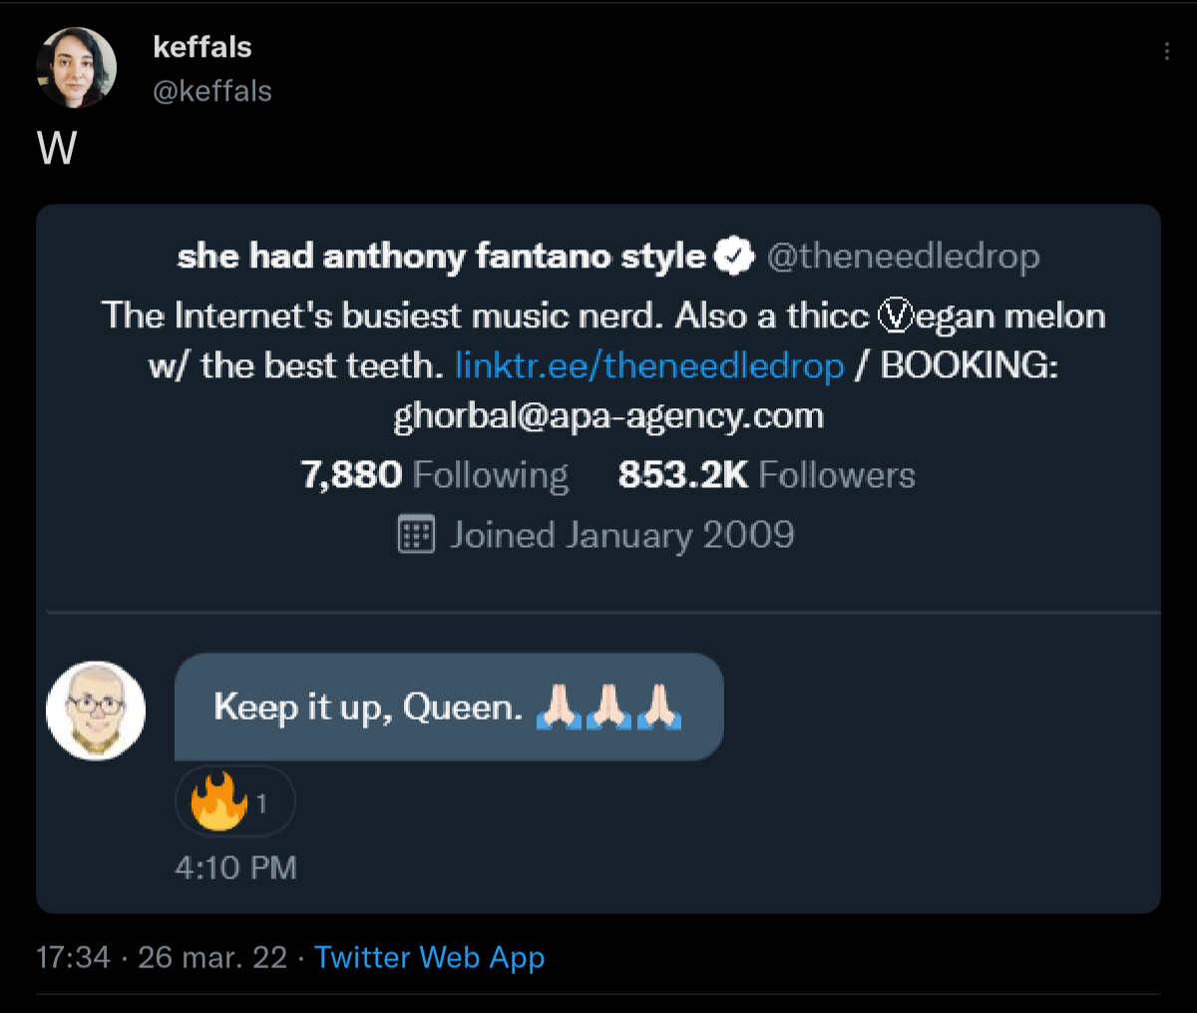Screen dimensions: 1197x1013
Task: Click the ghorbal@apa-agency.com booking email
Action: pyautogui.click(x=608, y=415)
